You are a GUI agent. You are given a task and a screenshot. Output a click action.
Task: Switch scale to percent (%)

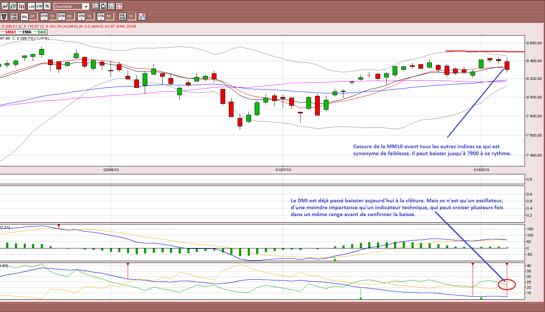tap(47, 6)
